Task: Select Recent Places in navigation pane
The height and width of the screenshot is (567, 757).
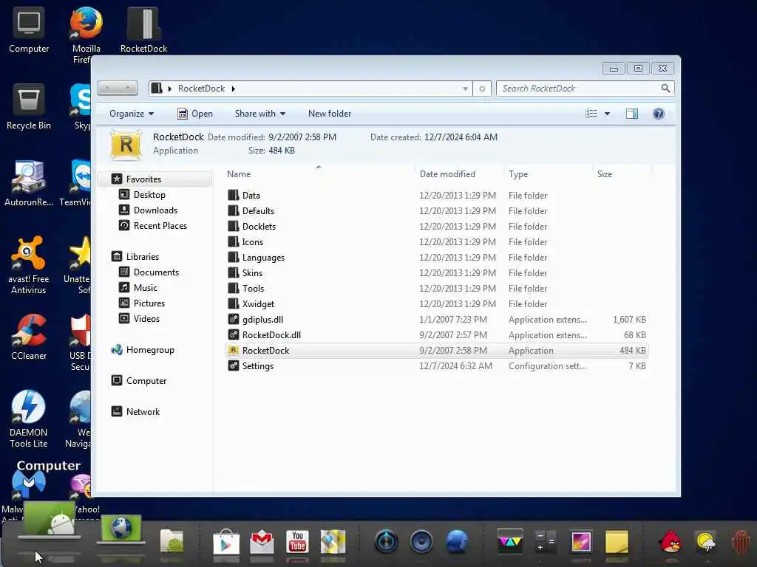Action: [x=153, y=226]
